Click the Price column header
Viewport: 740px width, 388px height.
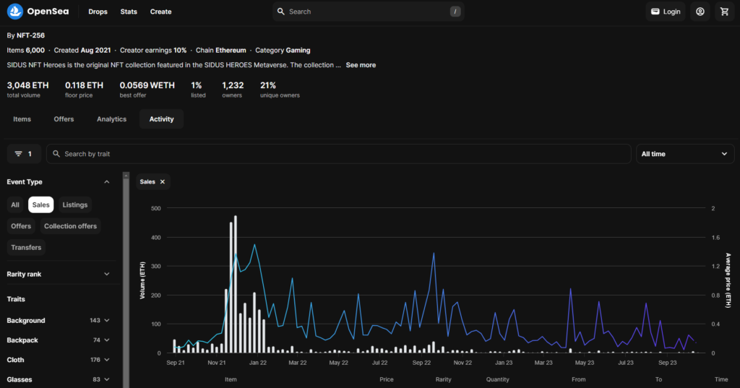[387, 379]
